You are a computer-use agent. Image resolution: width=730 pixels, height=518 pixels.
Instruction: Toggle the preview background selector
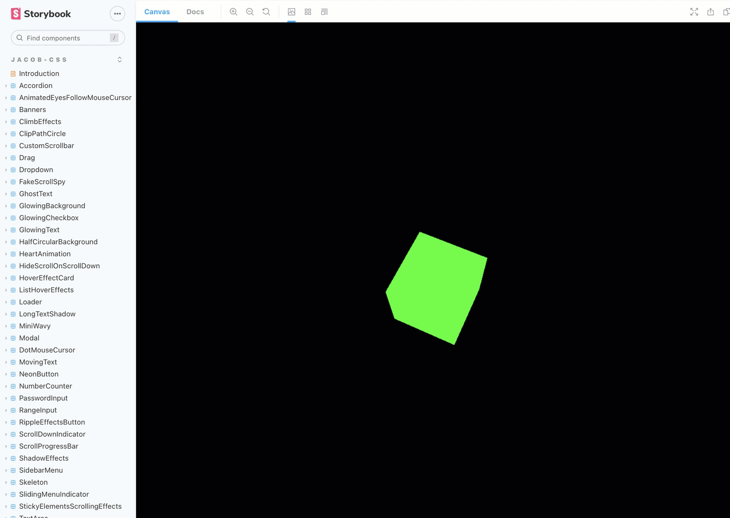pyautogui.click(x=291, y=11)
